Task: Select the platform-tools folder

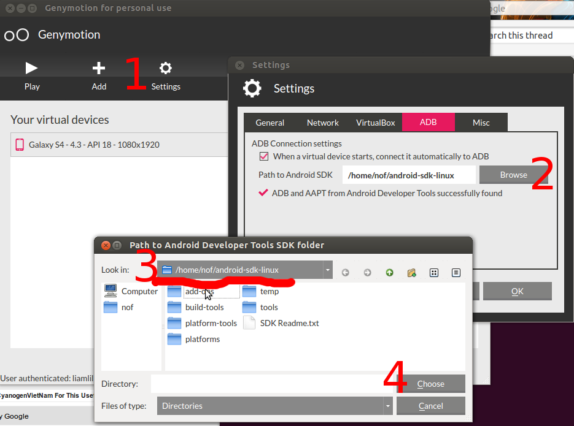Action: tap(202, 324)
